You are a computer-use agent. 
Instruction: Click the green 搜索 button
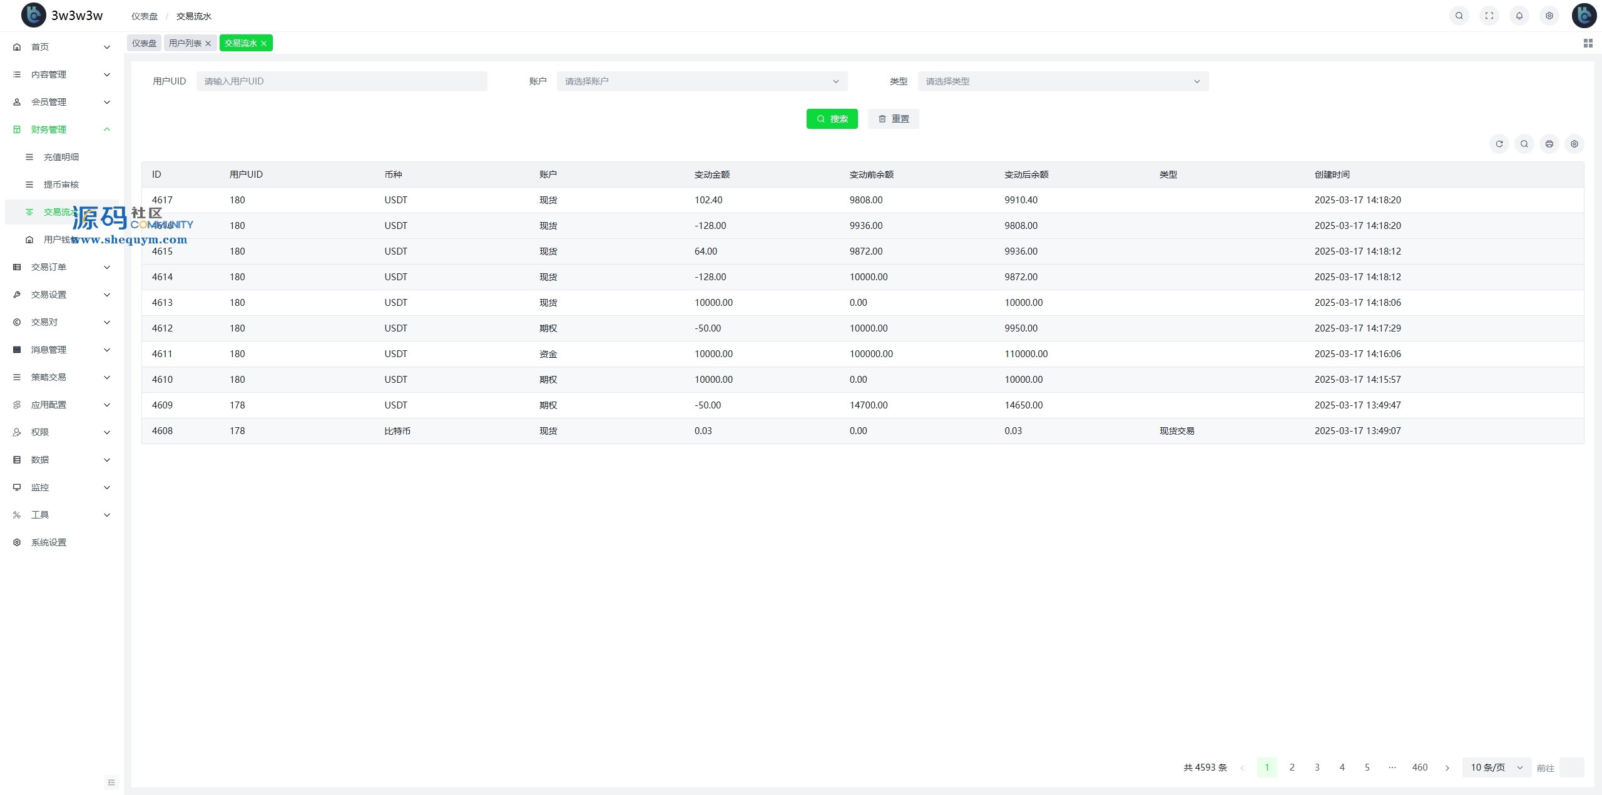pos(832,119)
